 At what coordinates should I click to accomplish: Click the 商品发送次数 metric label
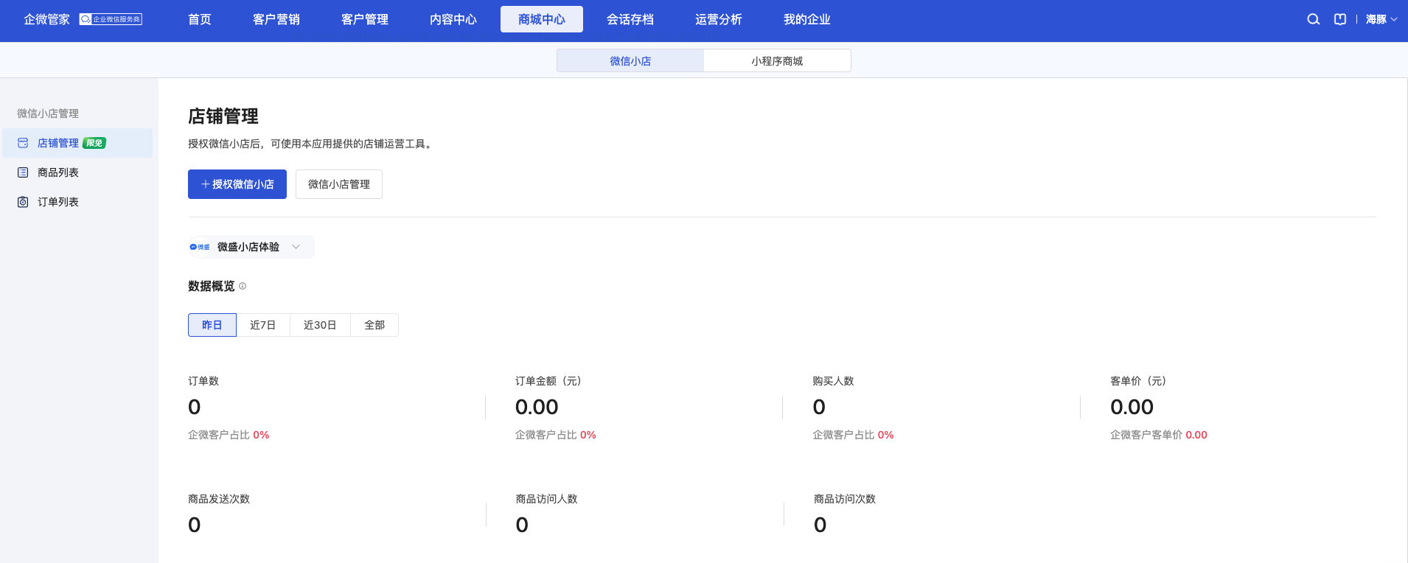pos(219,499)
